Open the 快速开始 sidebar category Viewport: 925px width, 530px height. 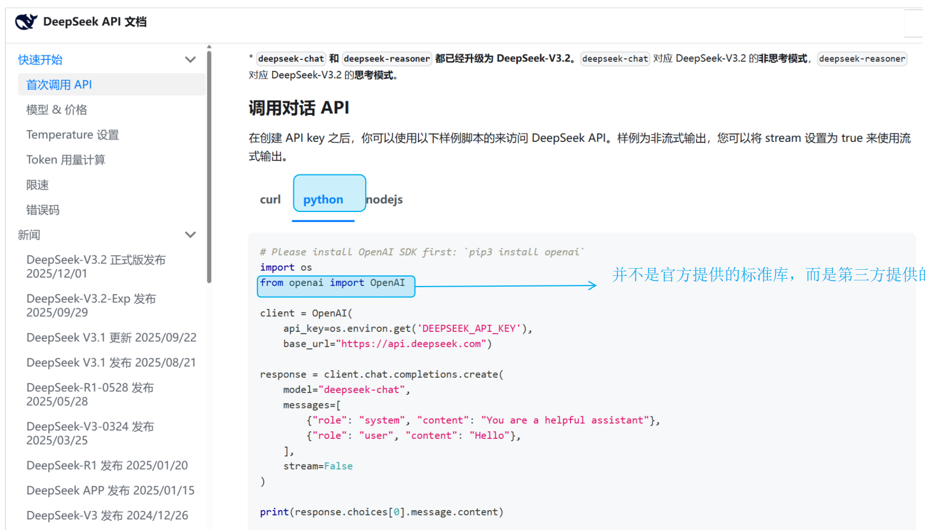pyautogui.click(x=40, y=59)
